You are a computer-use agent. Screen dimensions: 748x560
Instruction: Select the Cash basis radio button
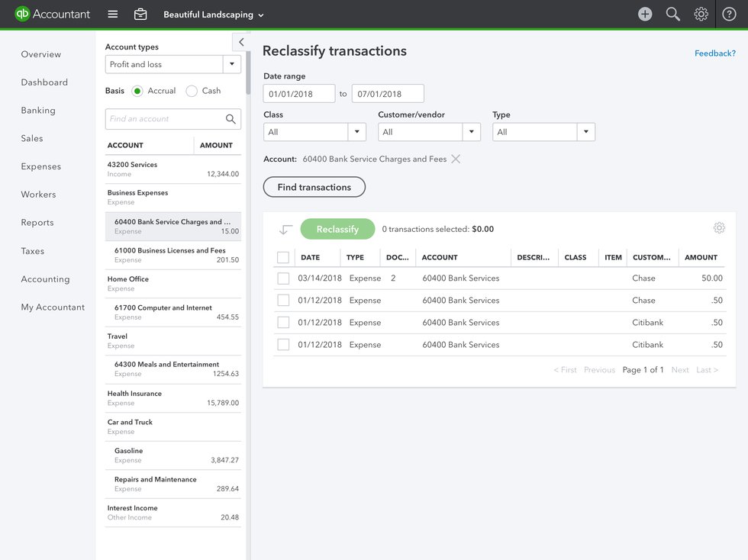click(x=192, y=91)
